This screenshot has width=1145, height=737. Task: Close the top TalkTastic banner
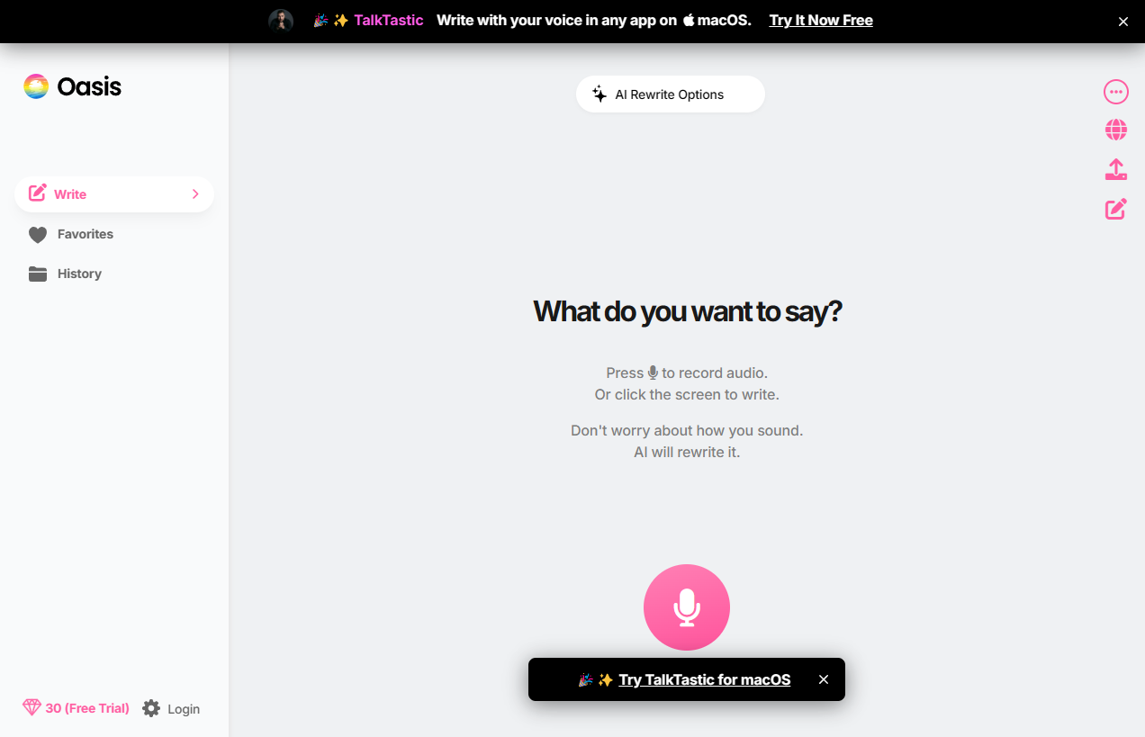1123,22
